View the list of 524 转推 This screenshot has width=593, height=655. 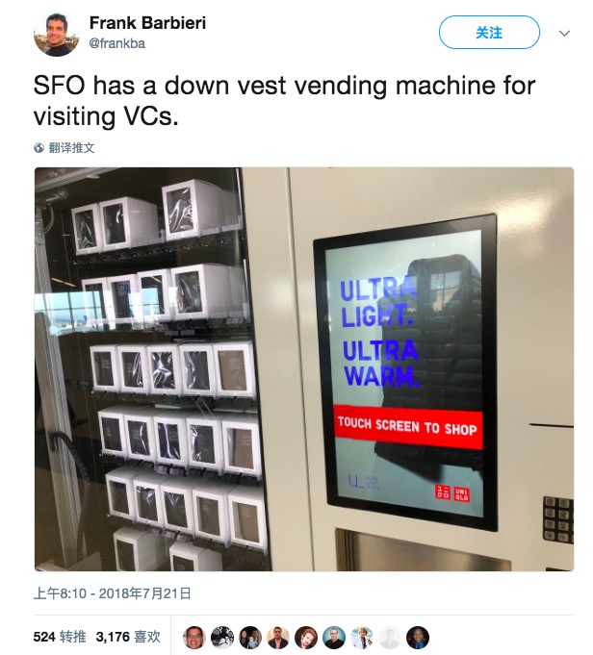click(x=60, y=637)
